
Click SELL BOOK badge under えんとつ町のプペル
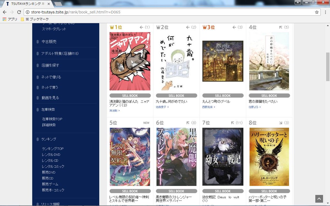(223, 96)
